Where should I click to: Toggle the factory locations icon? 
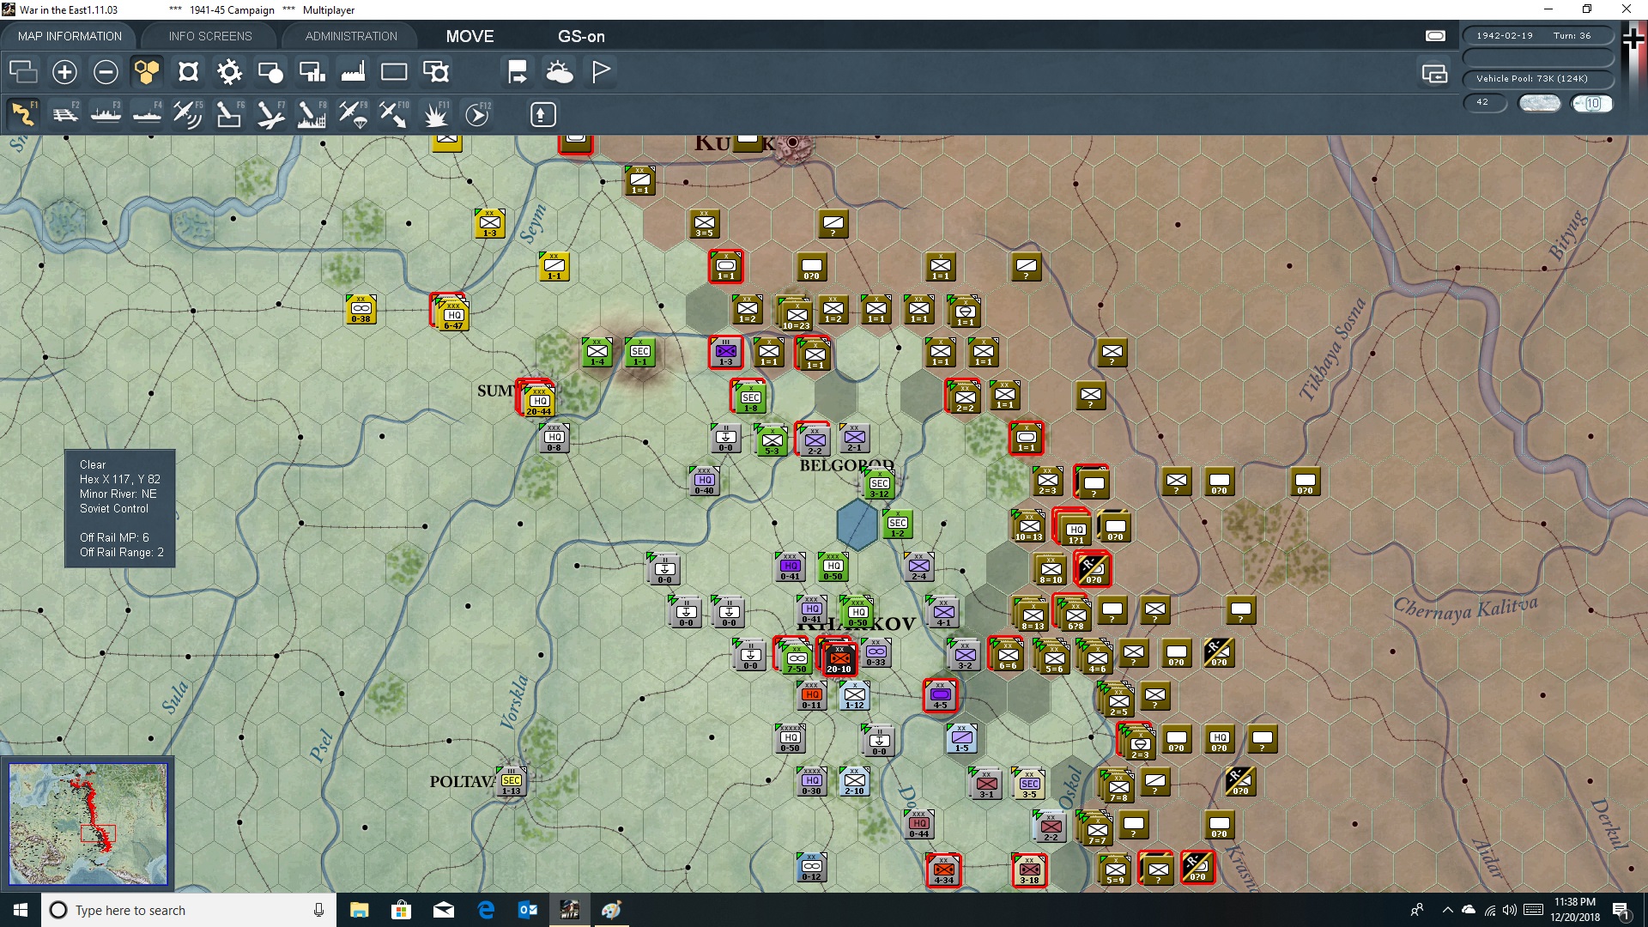[x=353, y=72]
